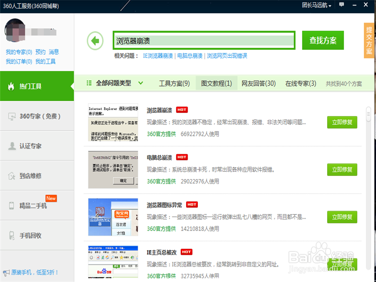This screenshot has height=282, width=376.
Task: Switch to 图文教程(1) tab
Action: click(x=217, y=83)
